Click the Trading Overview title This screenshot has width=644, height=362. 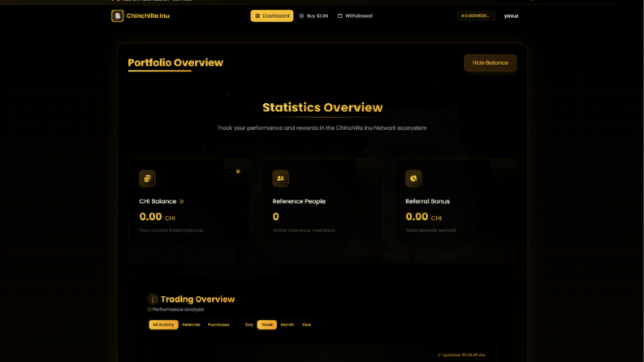point(197,300)
